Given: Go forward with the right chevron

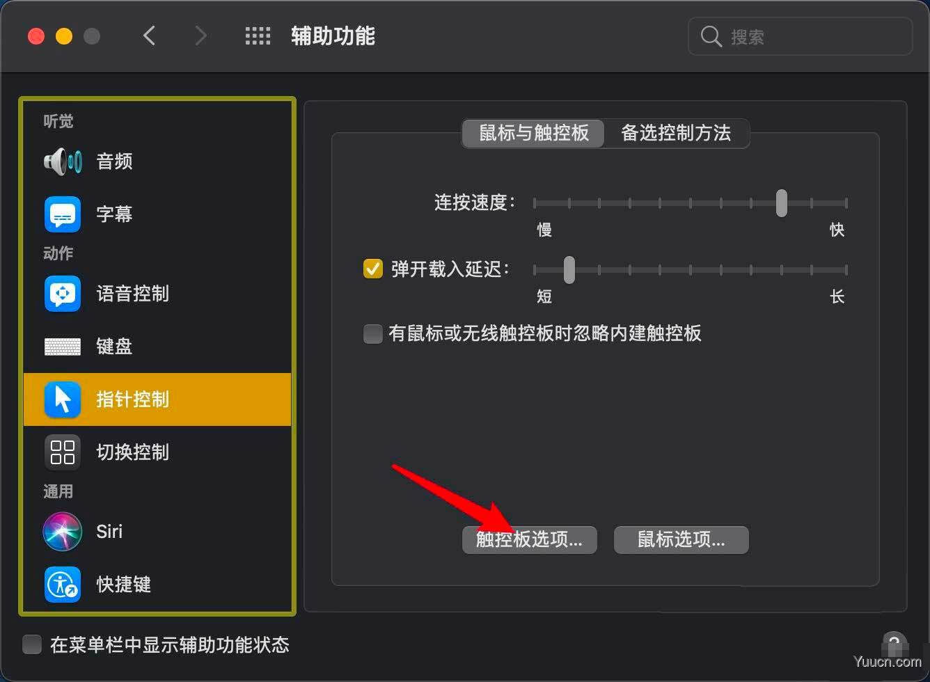Looking at the screenshot, I should 200,35.
